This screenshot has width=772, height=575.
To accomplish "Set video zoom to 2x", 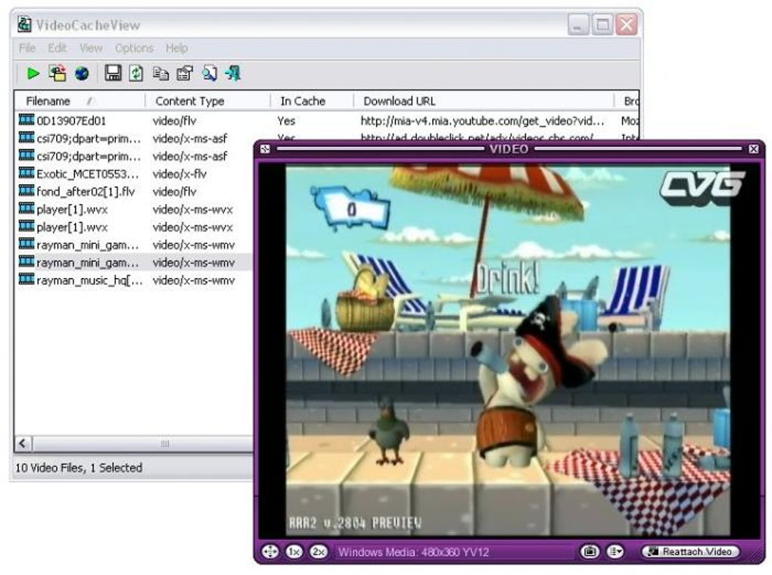I will [319, 552].
